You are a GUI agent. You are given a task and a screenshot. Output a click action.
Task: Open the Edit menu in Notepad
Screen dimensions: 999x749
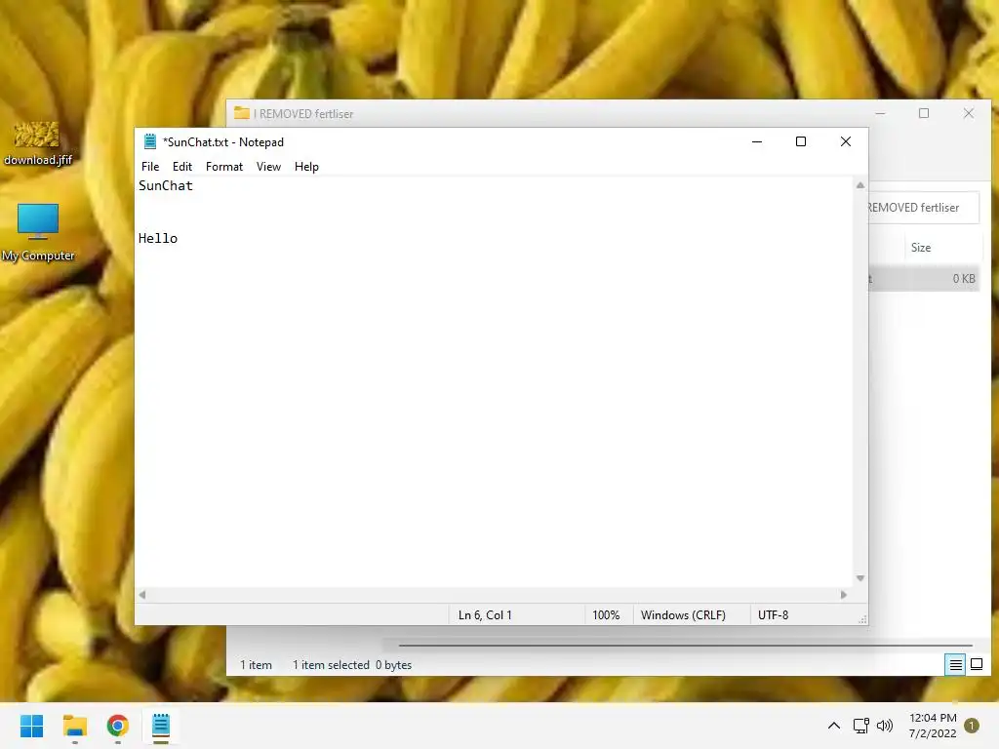click(182, 166)
